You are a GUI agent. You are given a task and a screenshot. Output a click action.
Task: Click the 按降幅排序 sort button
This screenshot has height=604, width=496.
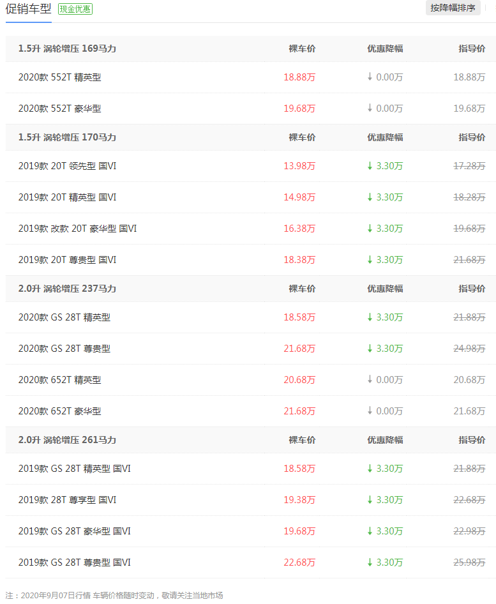453,8
